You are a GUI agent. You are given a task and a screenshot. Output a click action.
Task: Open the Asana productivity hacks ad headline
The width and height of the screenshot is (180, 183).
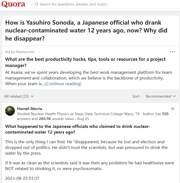(85, 62)
